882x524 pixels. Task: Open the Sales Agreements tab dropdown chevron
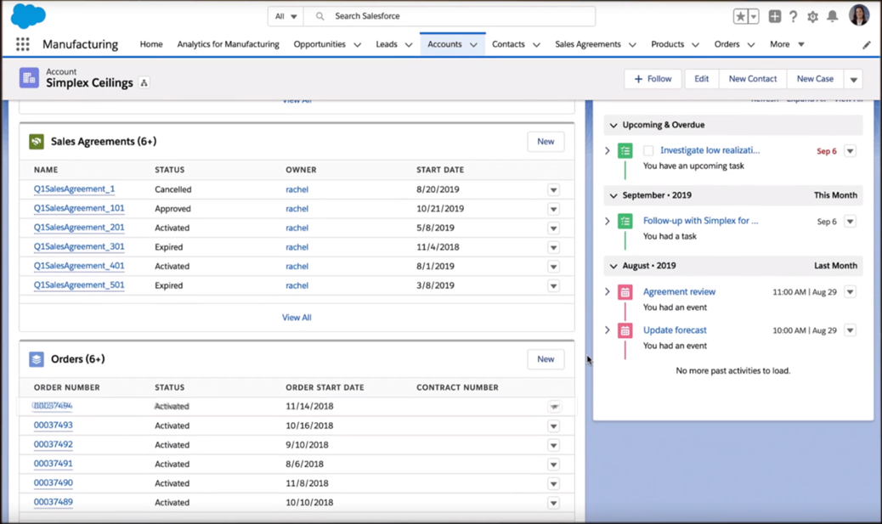pyautogui.click(x=632, y=44)
